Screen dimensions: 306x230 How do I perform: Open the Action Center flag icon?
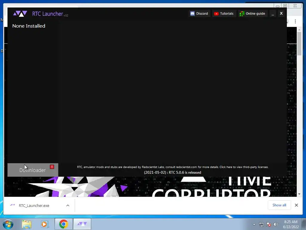pos(269,224)
